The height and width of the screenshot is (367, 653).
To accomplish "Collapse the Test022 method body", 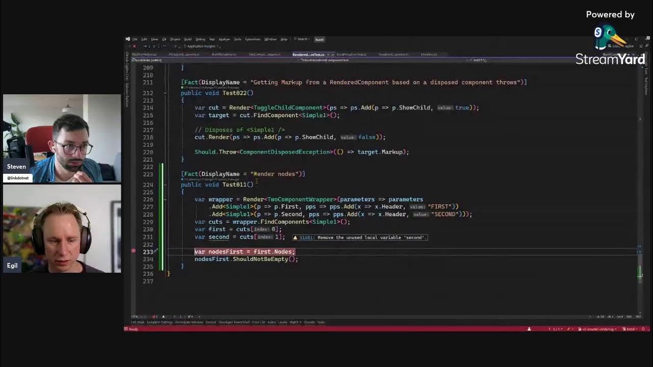I will [165, 93].
